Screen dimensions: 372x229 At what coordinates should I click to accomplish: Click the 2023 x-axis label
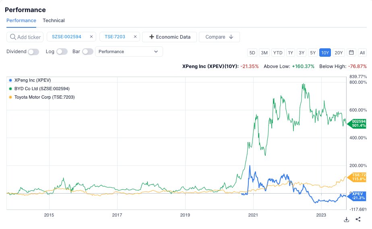(x=321, y=215)
